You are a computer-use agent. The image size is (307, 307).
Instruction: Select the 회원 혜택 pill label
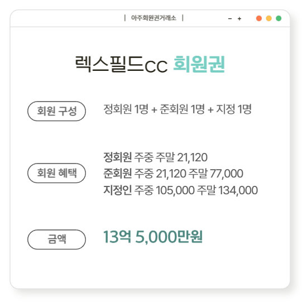[56, 173]
